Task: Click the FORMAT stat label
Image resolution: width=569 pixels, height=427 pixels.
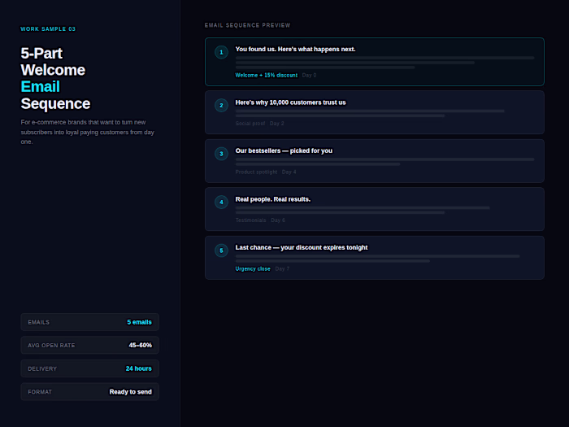Action: point(40,392)
